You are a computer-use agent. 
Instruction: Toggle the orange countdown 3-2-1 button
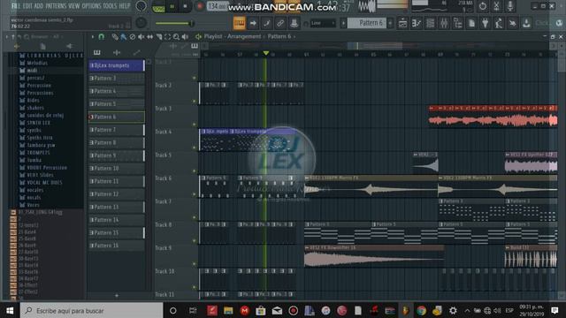click(240, 24)
